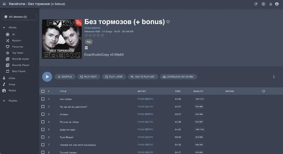
Task: Click the refresh icon in top bar
Action: (256, 4)
